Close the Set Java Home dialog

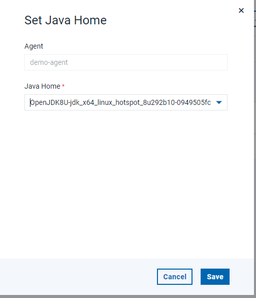[241, 11]
